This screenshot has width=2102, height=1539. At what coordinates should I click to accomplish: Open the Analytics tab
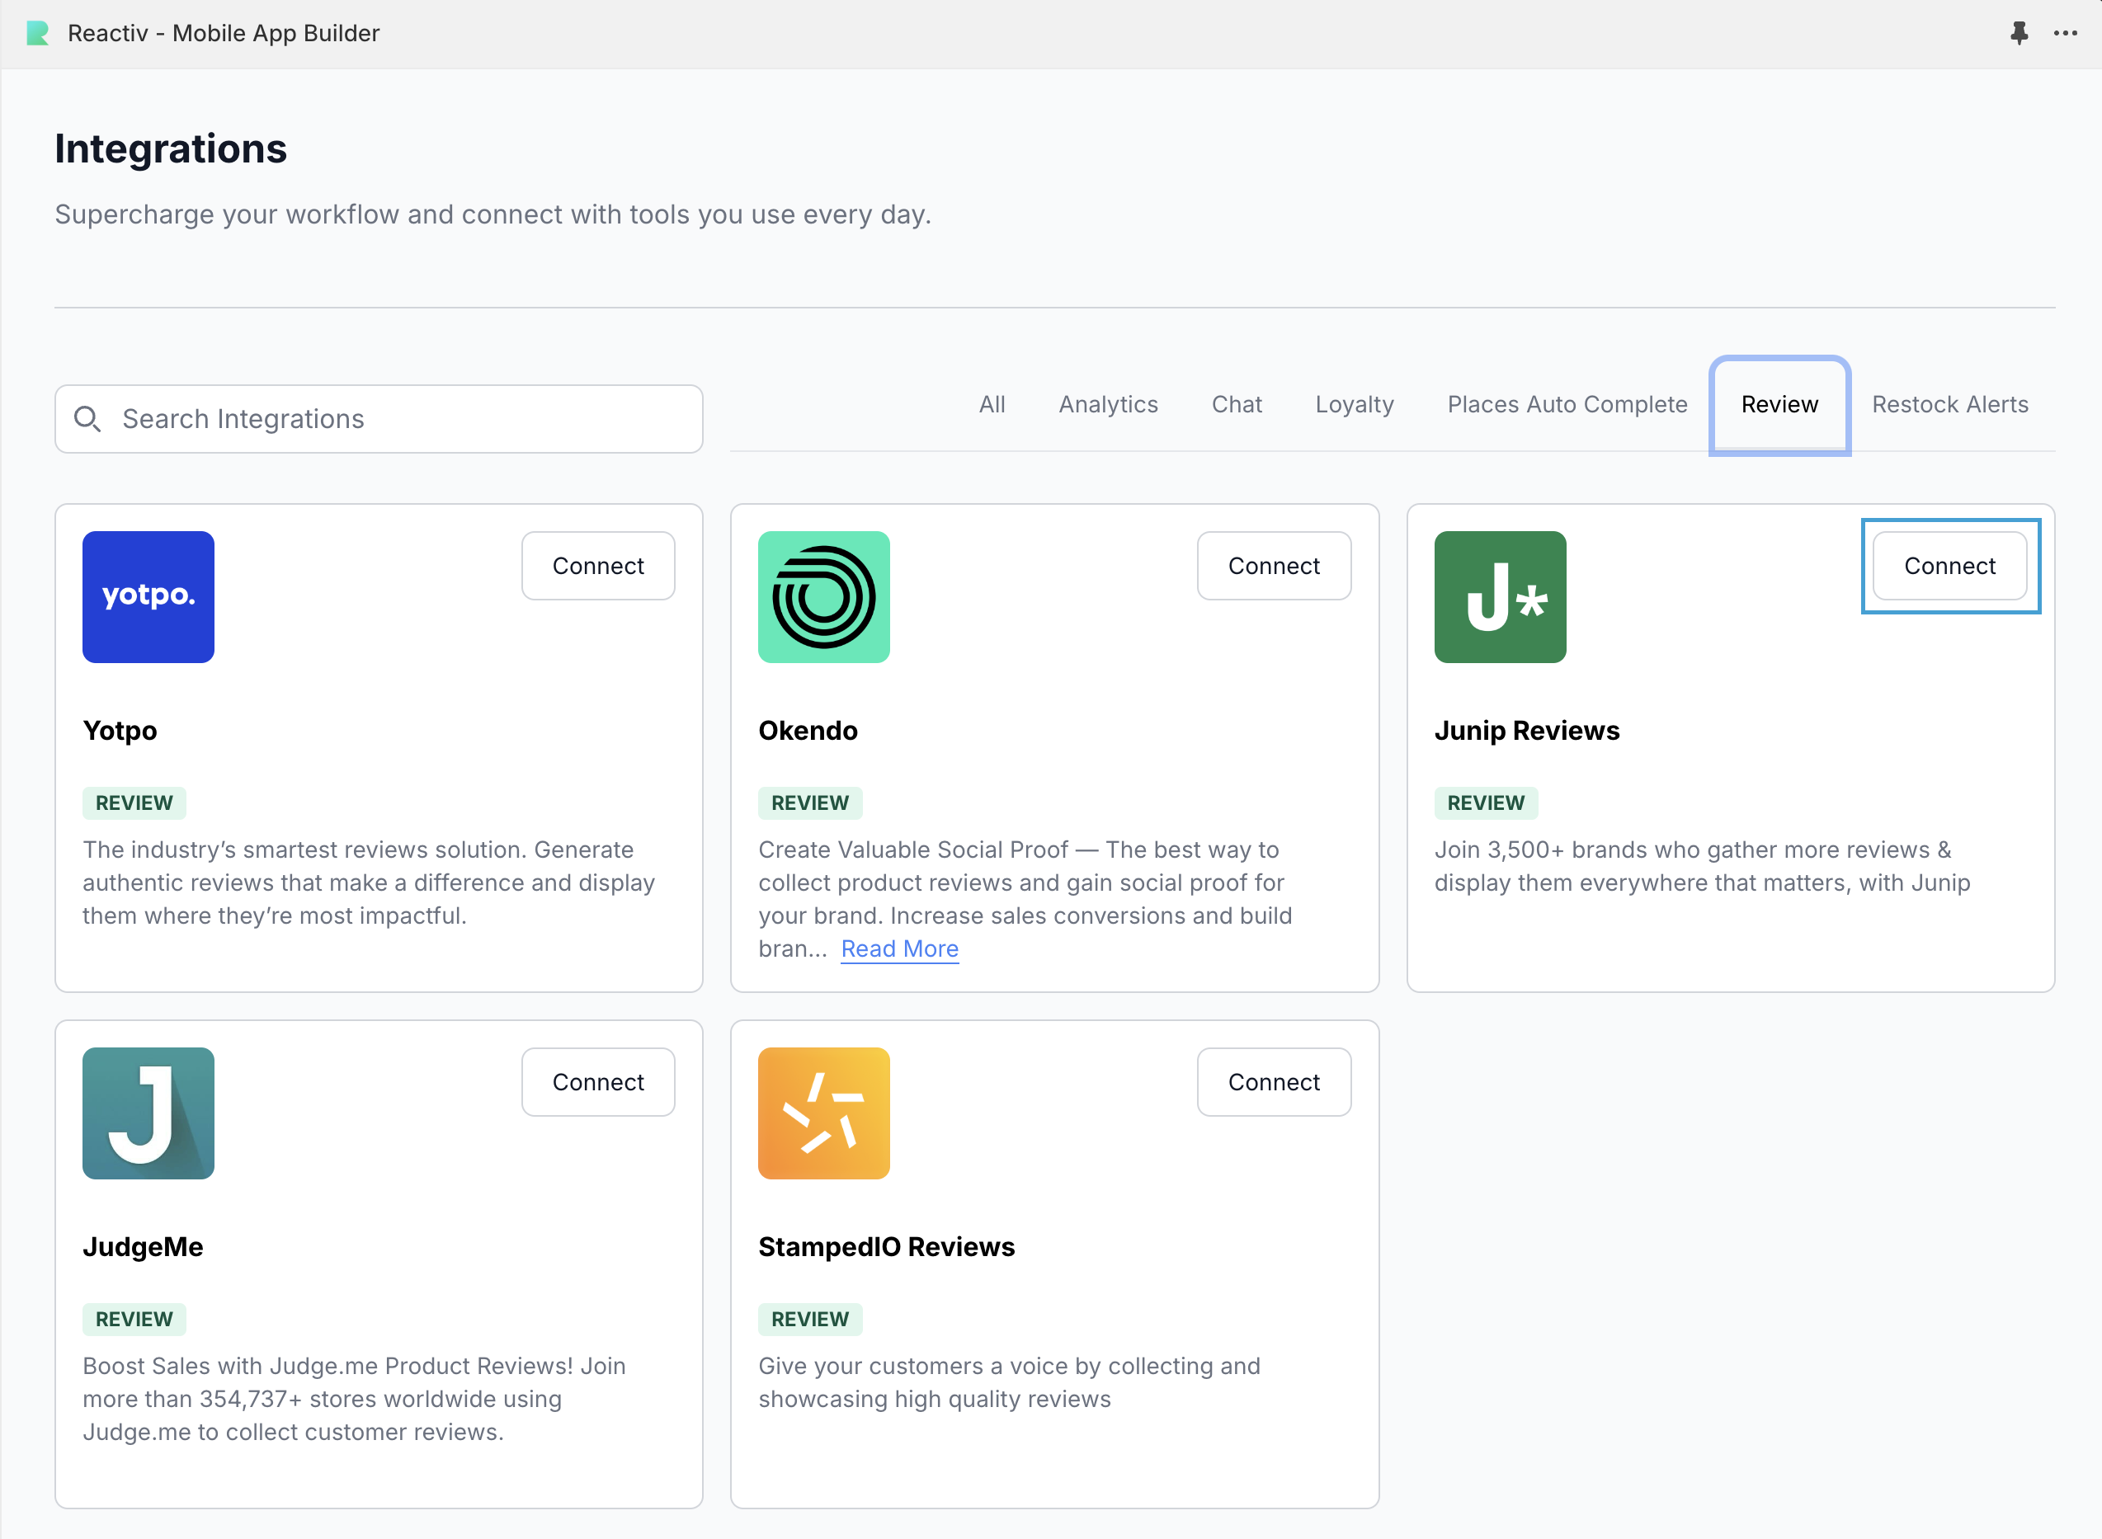[x=1108, y=404]
